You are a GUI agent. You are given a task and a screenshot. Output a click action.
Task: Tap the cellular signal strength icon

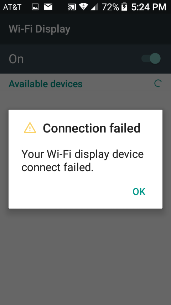tap(94, 7)
